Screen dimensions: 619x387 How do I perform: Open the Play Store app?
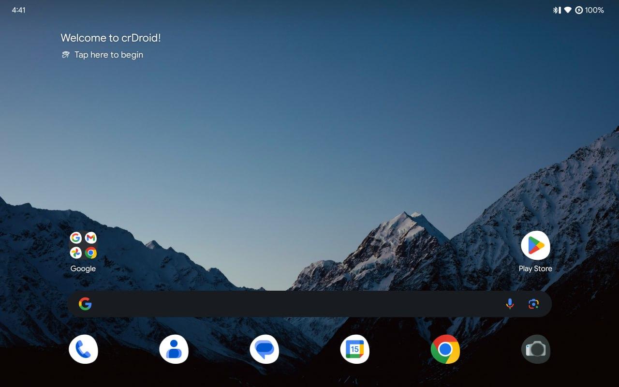(535, 245)
